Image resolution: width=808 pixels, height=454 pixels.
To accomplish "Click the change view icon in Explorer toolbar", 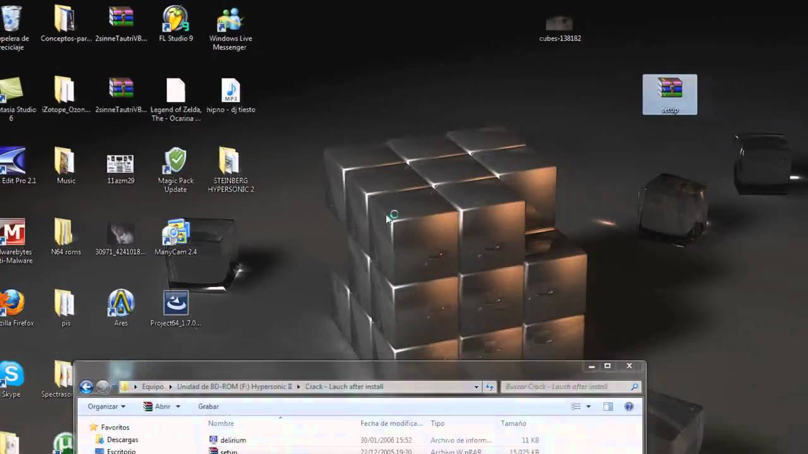I will point(576,407).
